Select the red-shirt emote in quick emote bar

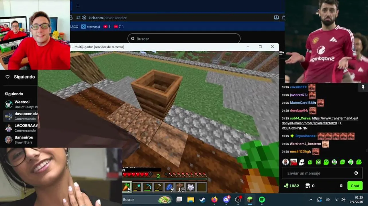(x=293, y=162)
